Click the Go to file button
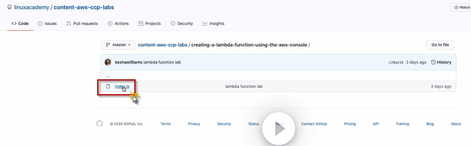 (440, 45)
